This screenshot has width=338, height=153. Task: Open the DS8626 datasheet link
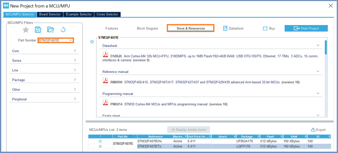(210, 58)
